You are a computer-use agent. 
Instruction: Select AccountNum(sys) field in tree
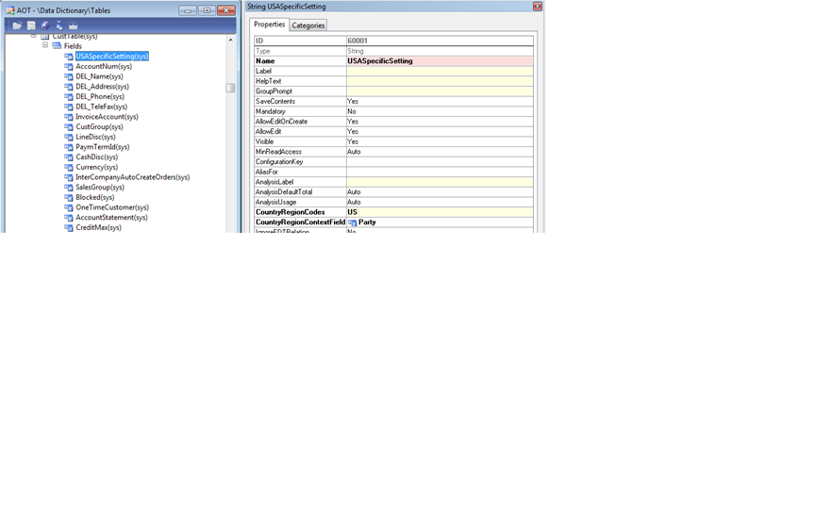point(104,67)
